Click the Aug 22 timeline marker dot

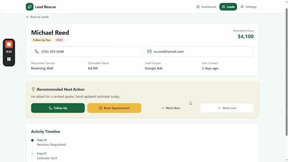point(32,154)
